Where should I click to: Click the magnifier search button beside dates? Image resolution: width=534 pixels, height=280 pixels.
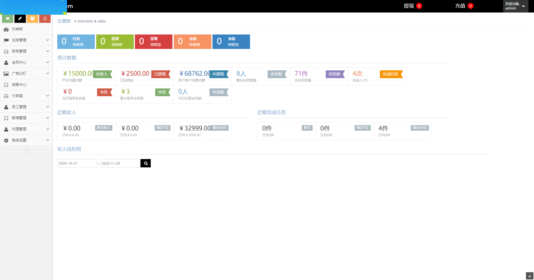(145, 163)
